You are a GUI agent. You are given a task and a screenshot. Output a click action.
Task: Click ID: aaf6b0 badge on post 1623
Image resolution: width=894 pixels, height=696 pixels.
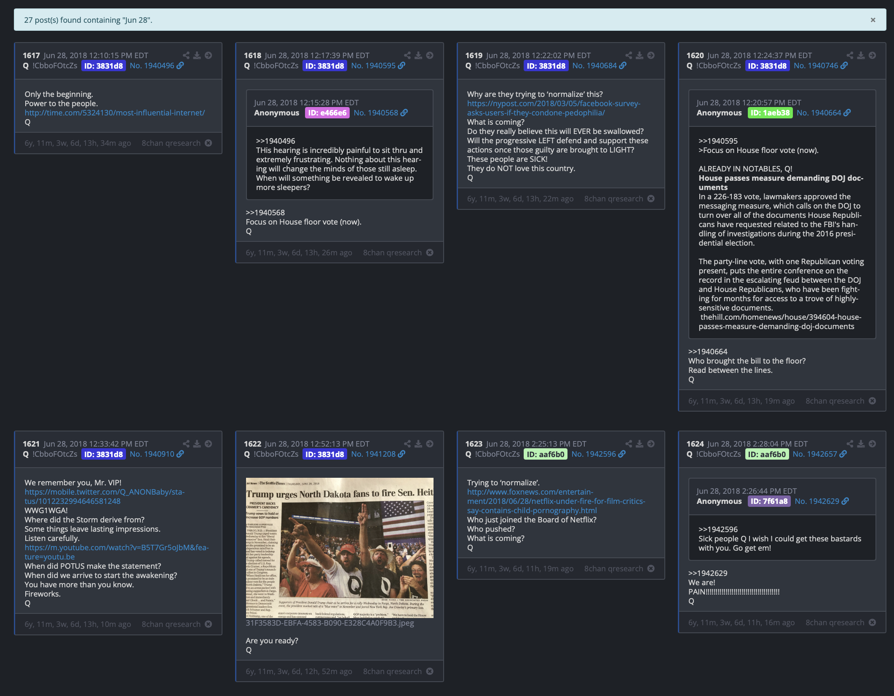(546, 454)
